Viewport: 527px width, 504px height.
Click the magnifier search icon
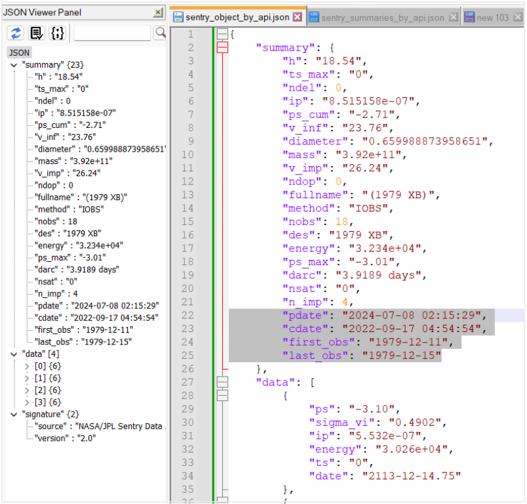(161, 33)
